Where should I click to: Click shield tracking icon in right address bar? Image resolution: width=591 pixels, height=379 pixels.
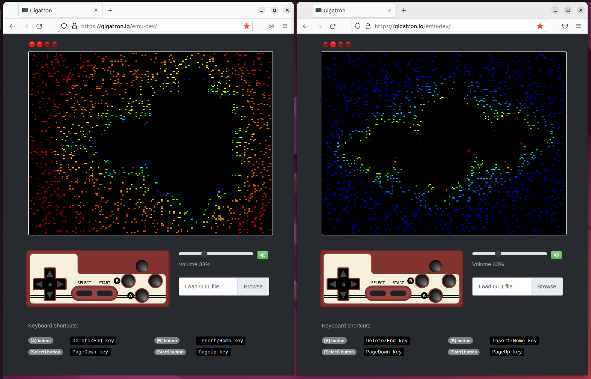point(358,26)
